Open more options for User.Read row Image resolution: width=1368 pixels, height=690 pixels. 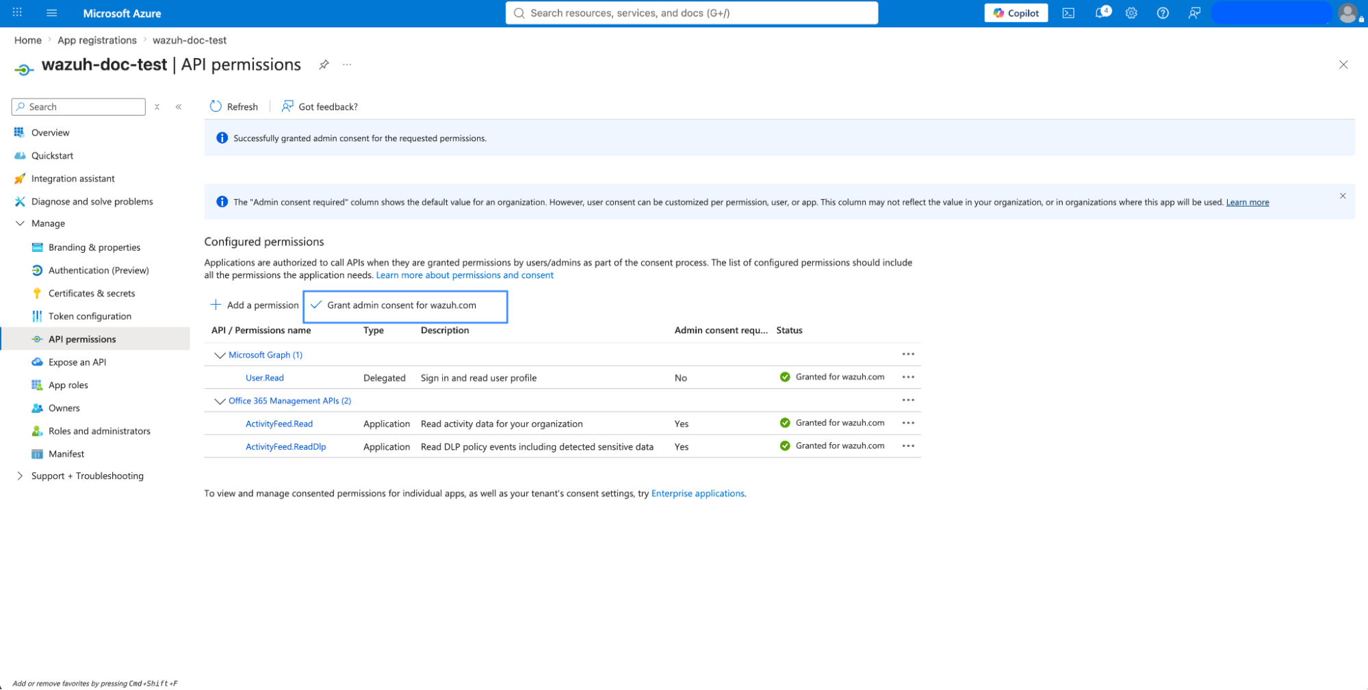pyautogui.click(x=908, y=377)
